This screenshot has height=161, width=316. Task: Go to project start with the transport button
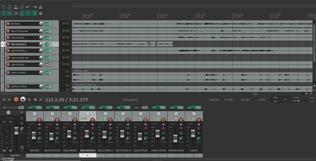point(4,99)
